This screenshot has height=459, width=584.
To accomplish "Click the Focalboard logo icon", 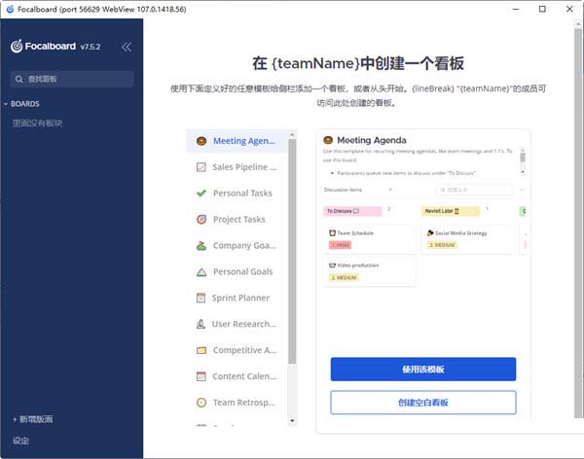I will click(x=17, y=47).
